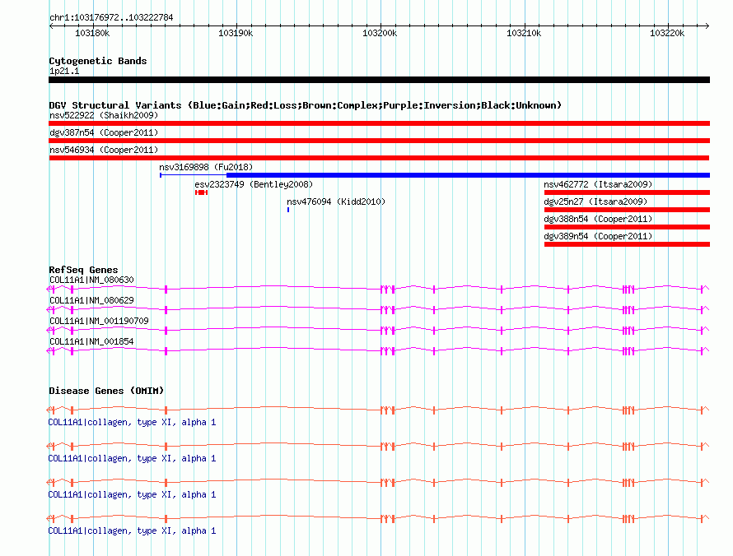Click the red bar under dgv25n27
733x556 pixels.
627,210
